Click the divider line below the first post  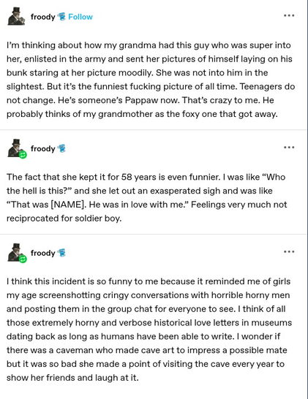click(153, 130)
